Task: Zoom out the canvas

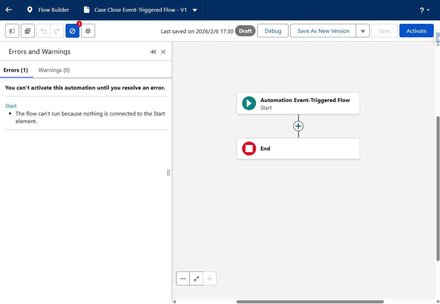Action: pyautogui.click(x=183, y=278)
